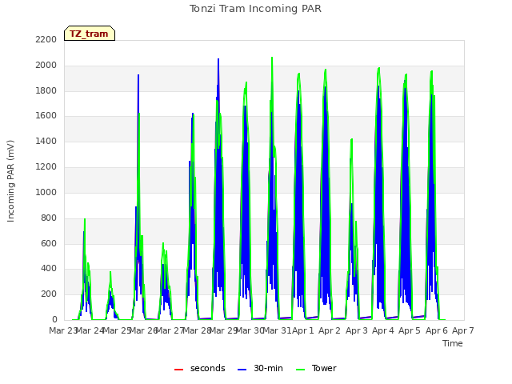Click the Apr 6 x-axis date label
This screenshot has height=384, width=512.
436,330
